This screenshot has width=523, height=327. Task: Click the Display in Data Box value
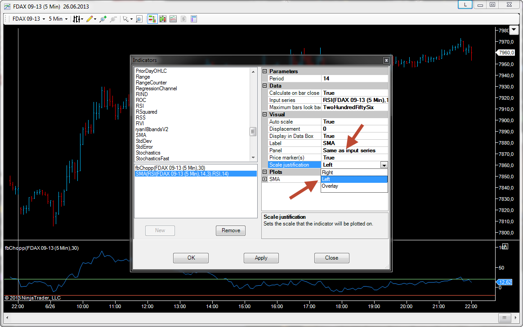355,136
